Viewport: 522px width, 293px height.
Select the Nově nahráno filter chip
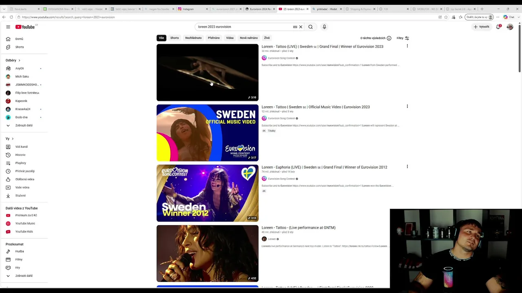coord(249,38)
